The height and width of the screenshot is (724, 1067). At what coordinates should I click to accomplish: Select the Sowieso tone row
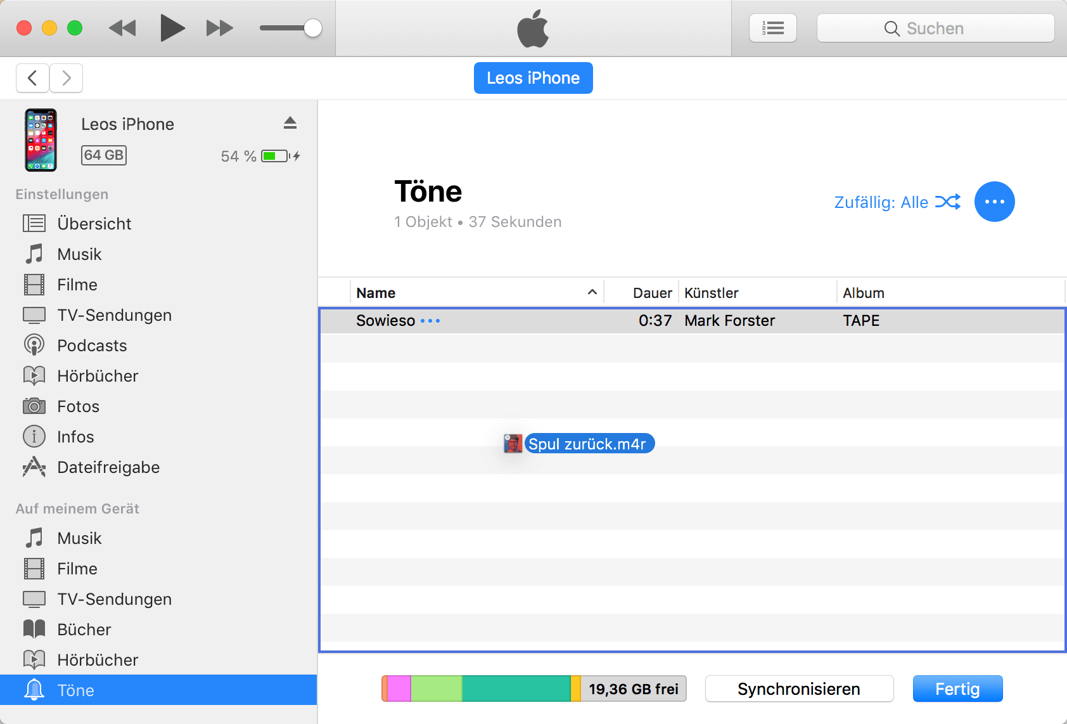[x=692, y=321]
